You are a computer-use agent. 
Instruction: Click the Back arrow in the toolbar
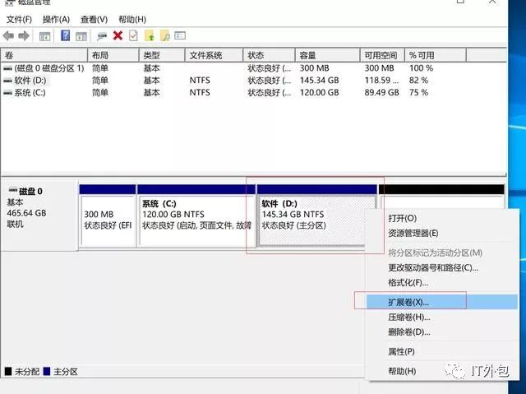tap(8, 35)
